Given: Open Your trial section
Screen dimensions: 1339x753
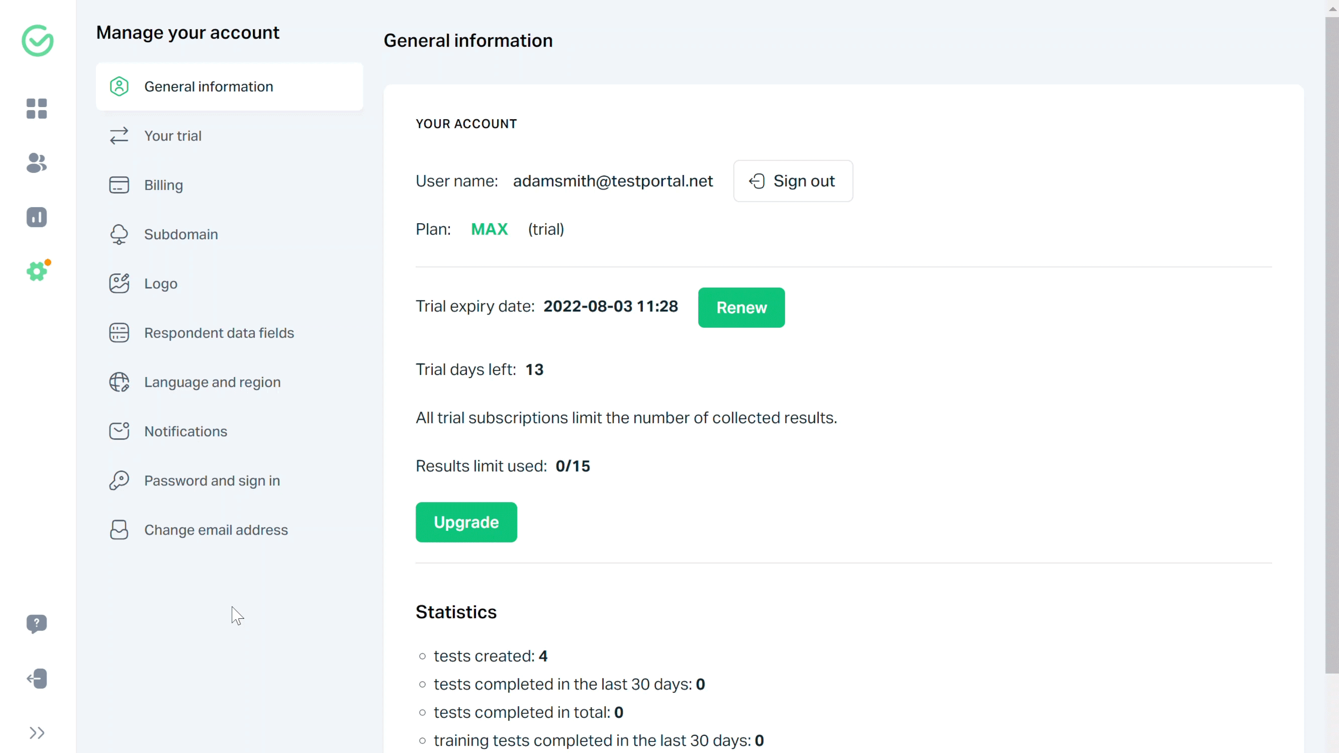Looking at the screenshot, I should click(x=173, y=136).
